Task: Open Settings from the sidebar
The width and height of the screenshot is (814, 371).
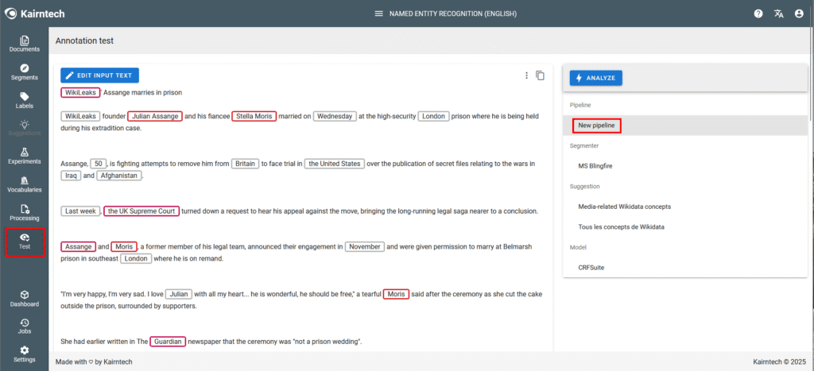Action: pyautogui.click(x=25, y=354)
